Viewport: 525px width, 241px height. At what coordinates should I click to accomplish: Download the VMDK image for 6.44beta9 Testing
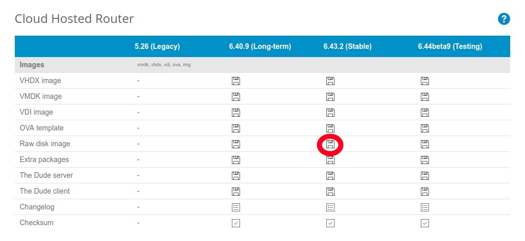click(x=424, y=97)
